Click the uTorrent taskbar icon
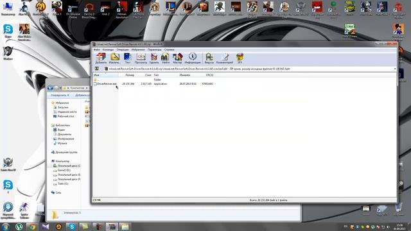 [19, 227]
